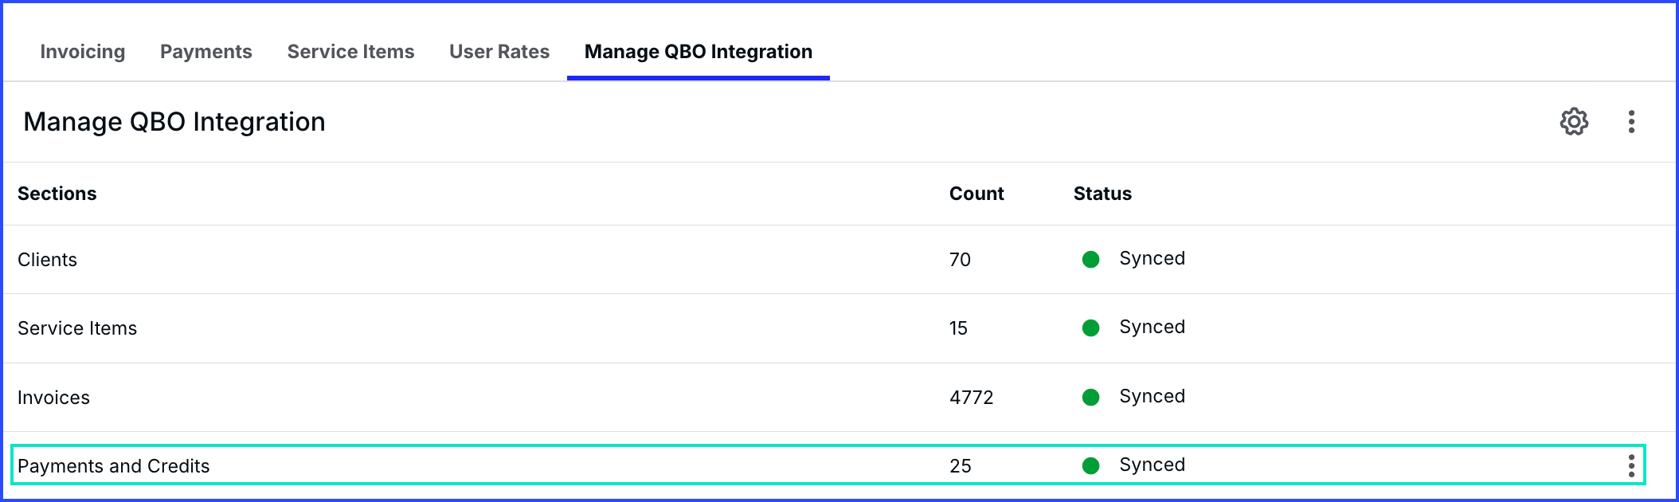The image size is (1679, 502).
Task: Click the Service Items section row name
Action: pyautogui.click(x=77, y=328)
